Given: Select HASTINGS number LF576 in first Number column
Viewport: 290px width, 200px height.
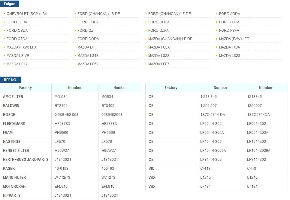Looking at the screenshot, I should (x=60, y=142).
